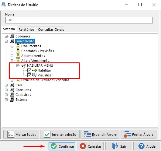Viewport: 161px width, 151px height.
Task: Open the Consultas Gerais tab
Action: click(x=51, y=30)
